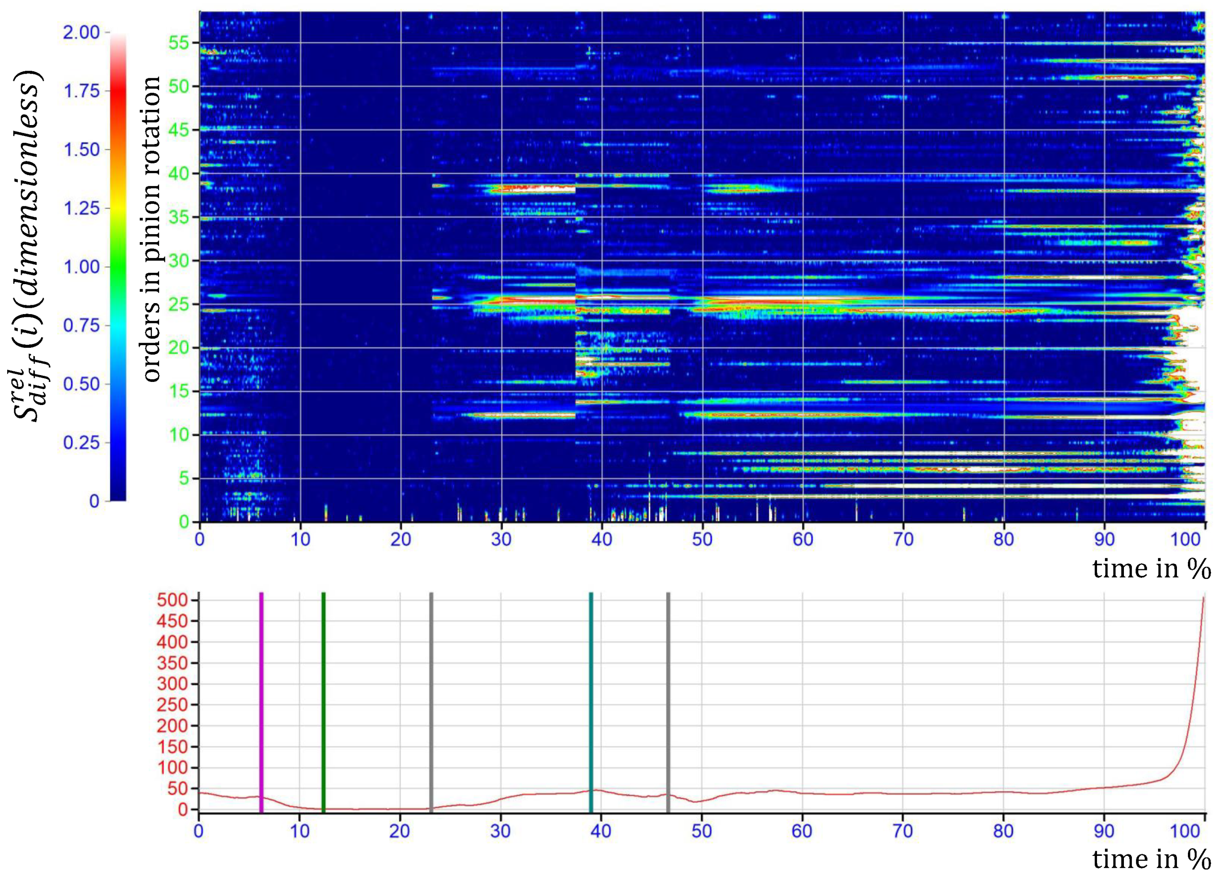
Task: Click the '1.25' colorbar label
Action: click(81, 208)
